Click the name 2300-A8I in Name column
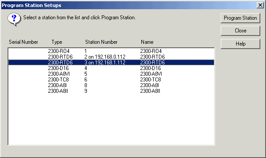The width and height of the screenshot is (266, 158). (149, 85)
